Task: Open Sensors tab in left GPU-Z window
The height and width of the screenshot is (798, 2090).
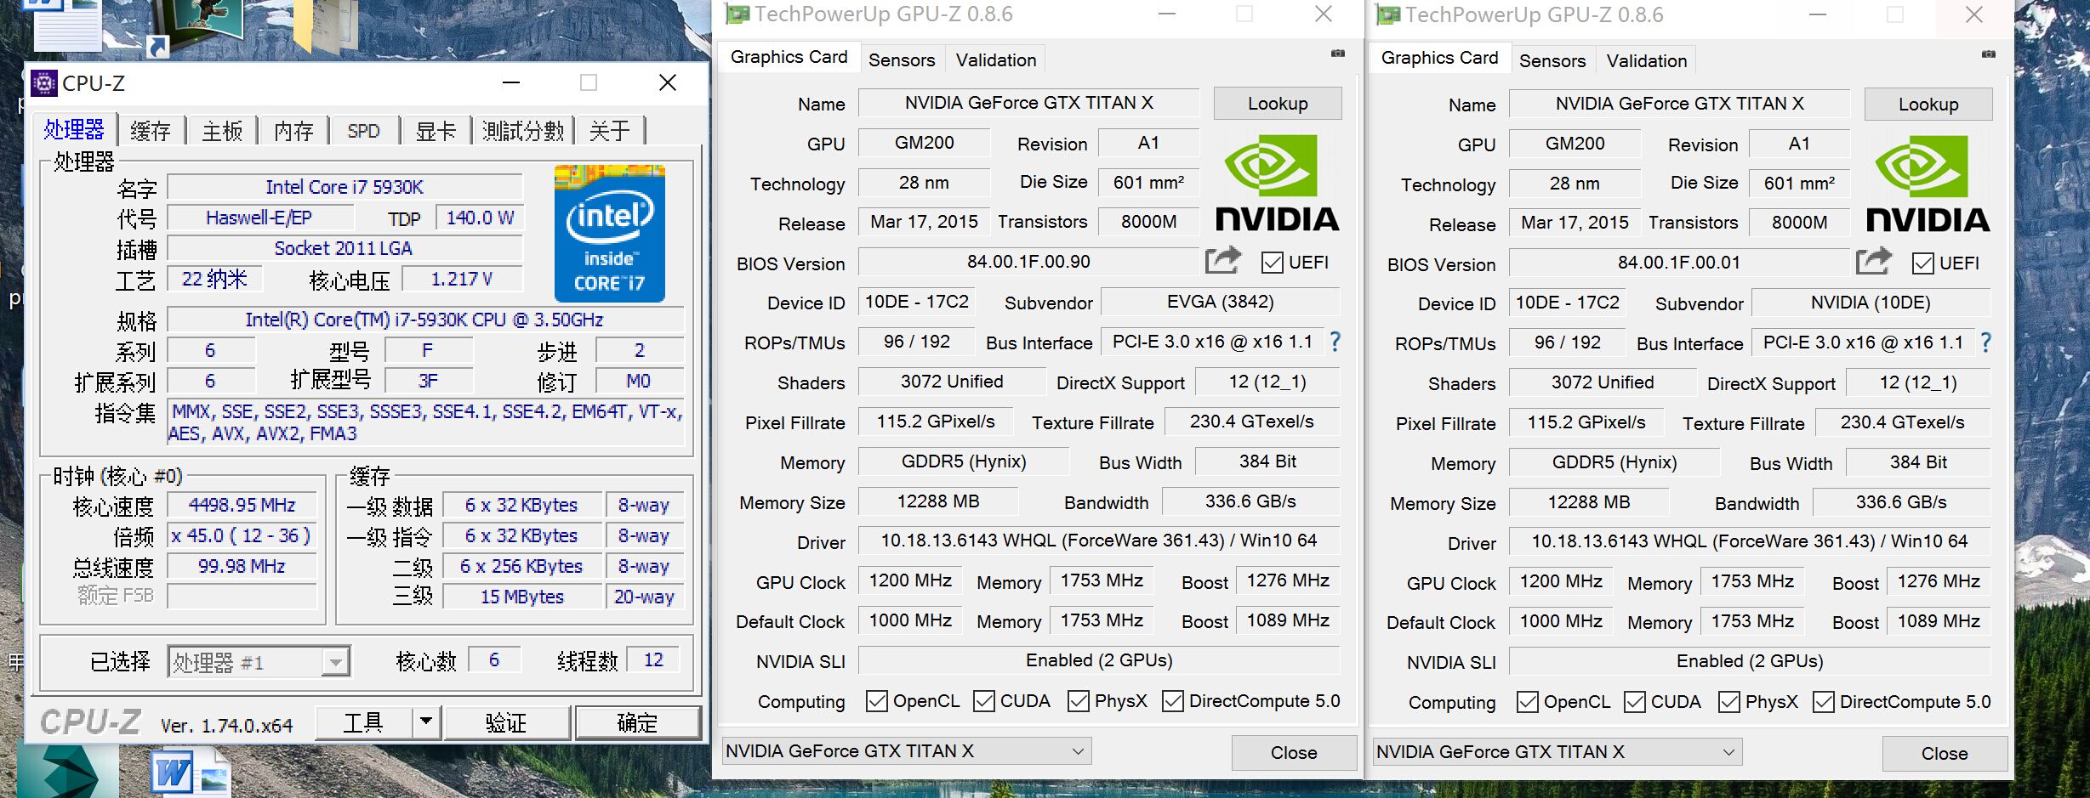Action: click(x=902, y=60)
